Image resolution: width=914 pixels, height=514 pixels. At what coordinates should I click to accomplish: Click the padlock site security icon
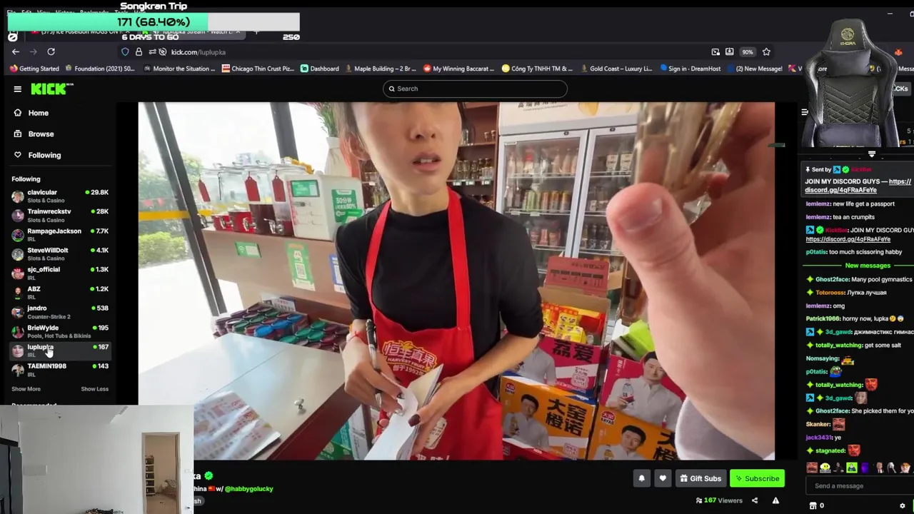point(139,52)
